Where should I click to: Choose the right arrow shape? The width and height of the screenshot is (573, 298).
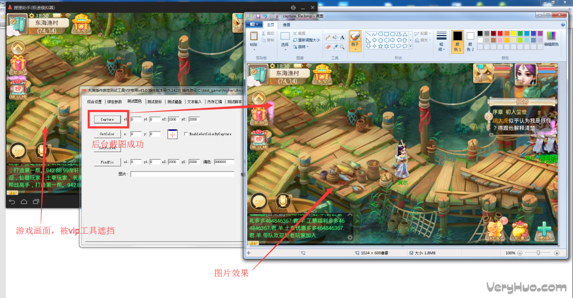392,40
